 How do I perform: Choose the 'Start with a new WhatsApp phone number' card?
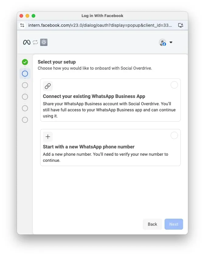pos(110,148)
